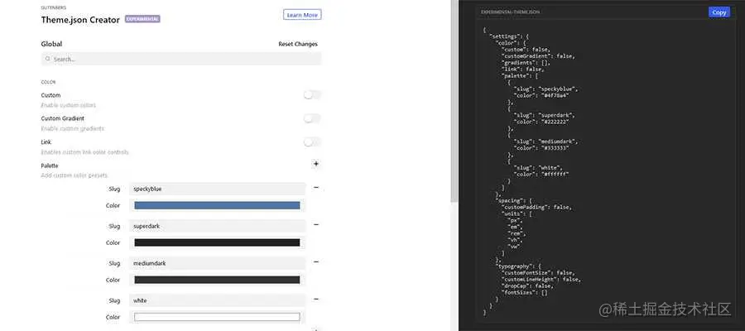Image resolution: width=745 pixels, height=331 pixels.
Task: Toggle the Custom Gradient switch
Action: (312, 118)
